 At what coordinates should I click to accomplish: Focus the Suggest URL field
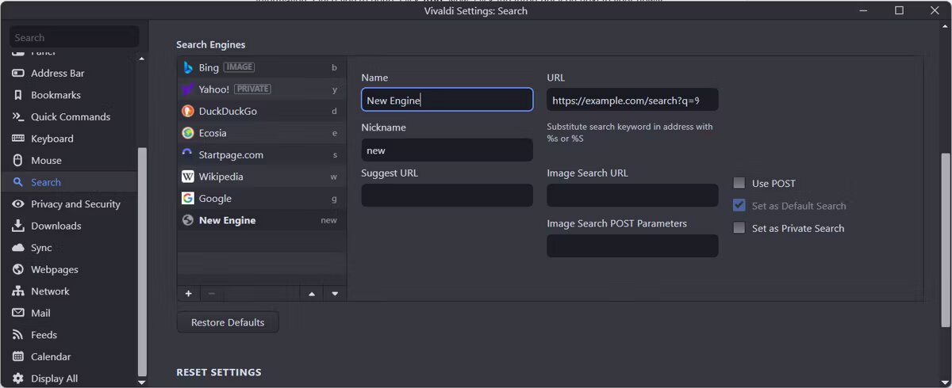point(447,196)
